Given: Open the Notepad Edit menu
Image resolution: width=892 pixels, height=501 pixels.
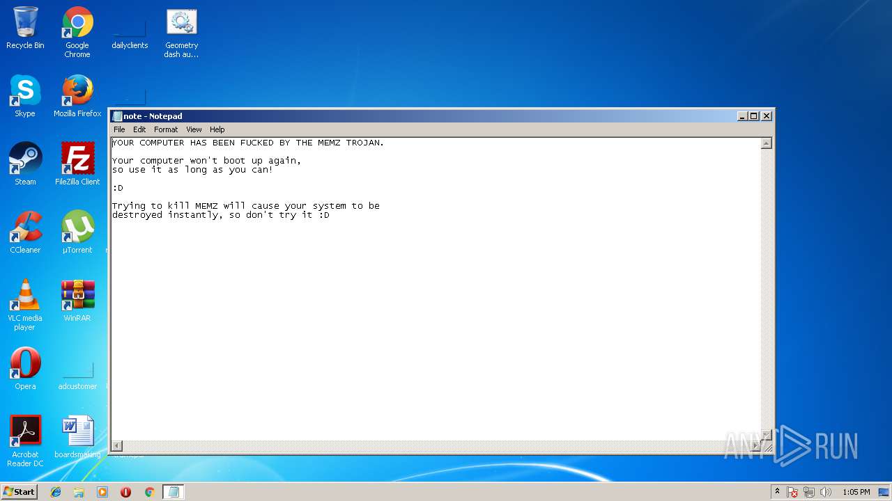Looking at the screenshot, I should click(x=139, y=129).
